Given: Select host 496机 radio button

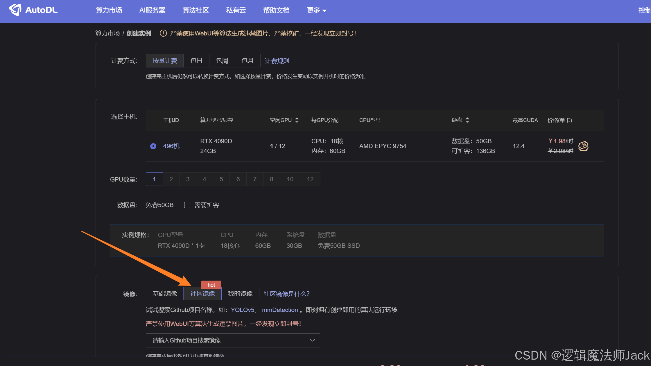Looking at the screenshot, I should coord(153,146).
